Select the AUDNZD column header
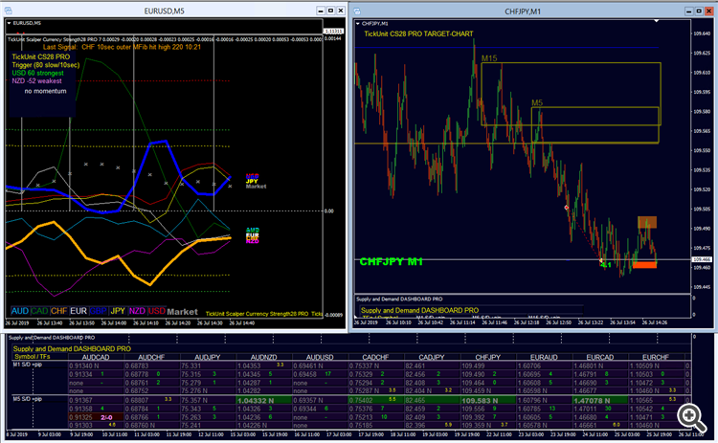 (264, 357)
